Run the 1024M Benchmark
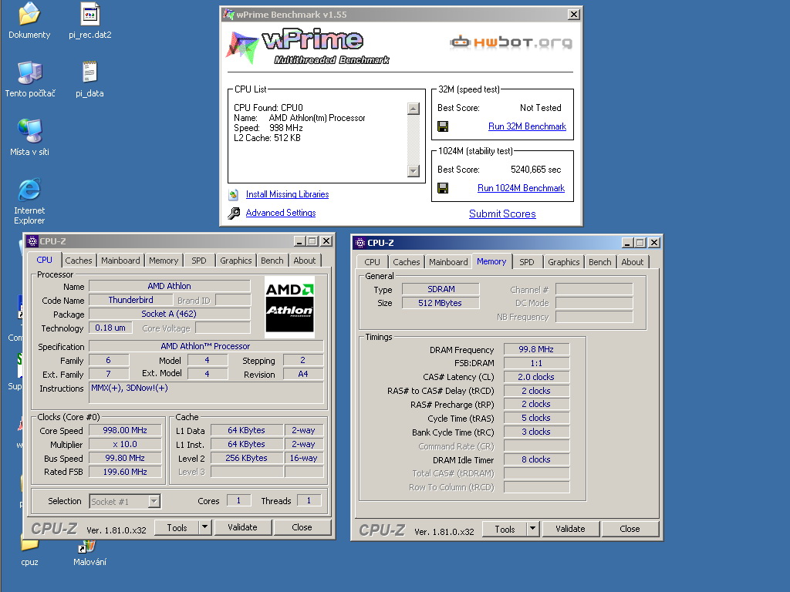 click(x=521, y=188)
